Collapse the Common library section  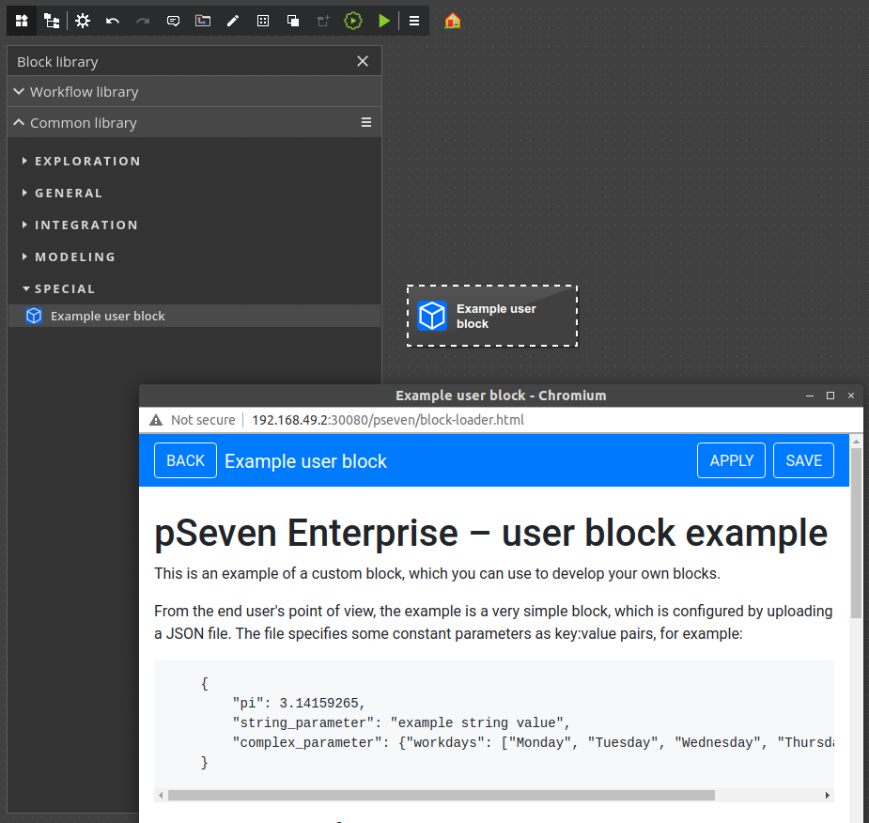pyautogui.click(x=83, y=123)
